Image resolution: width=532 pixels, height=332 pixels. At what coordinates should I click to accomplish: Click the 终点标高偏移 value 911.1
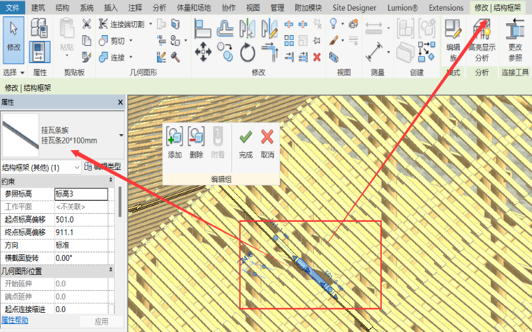pos(81,232)
